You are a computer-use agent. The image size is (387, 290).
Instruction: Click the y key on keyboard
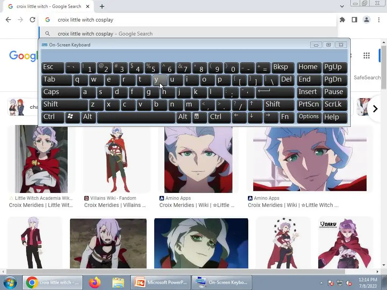pos(160,80)
